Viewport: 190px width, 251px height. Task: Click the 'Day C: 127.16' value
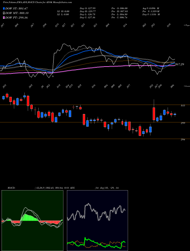click(x=87, y=17)
